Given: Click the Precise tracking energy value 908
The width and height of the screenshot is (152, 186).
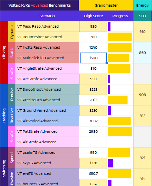Looking at the screenshot, I should click(x=142, y=95).
